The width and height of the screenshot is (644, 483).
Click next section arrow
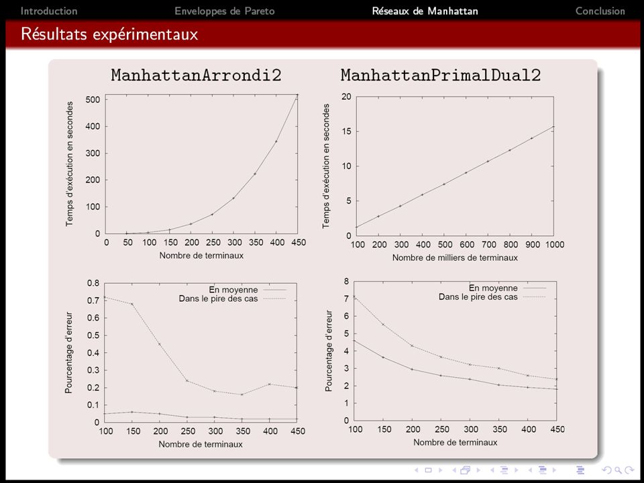point(555,470)
